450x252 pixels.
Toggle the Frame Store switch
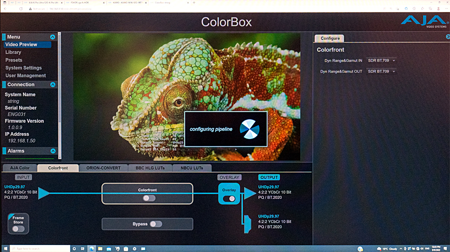pyautogui.click(x=18, y=229)
